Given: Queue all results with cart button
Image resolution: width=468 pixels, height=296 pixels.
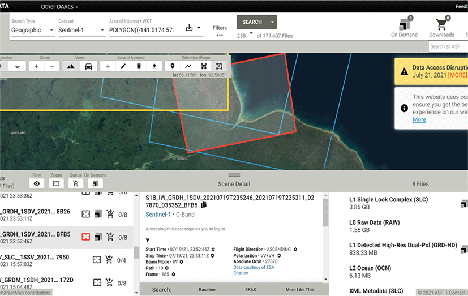Looking at the screenshot, I should pos(75,183).
